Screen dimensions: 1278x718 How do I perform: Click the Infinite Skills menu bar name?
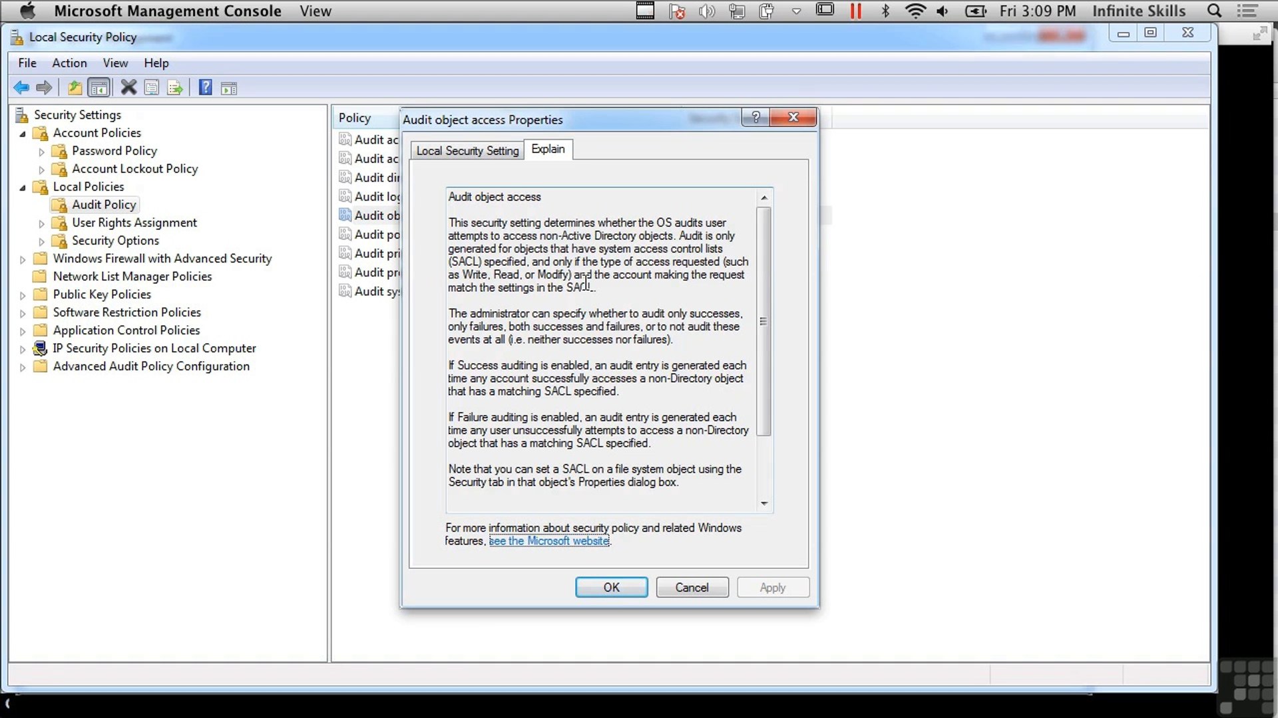pos(1139,11)
